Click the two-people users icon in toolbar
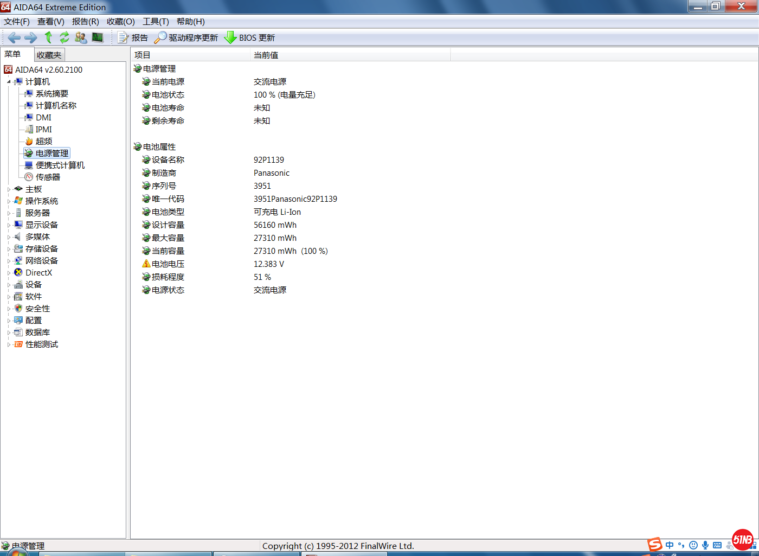This screenshot has height=556, width=759. coord(81,37)
